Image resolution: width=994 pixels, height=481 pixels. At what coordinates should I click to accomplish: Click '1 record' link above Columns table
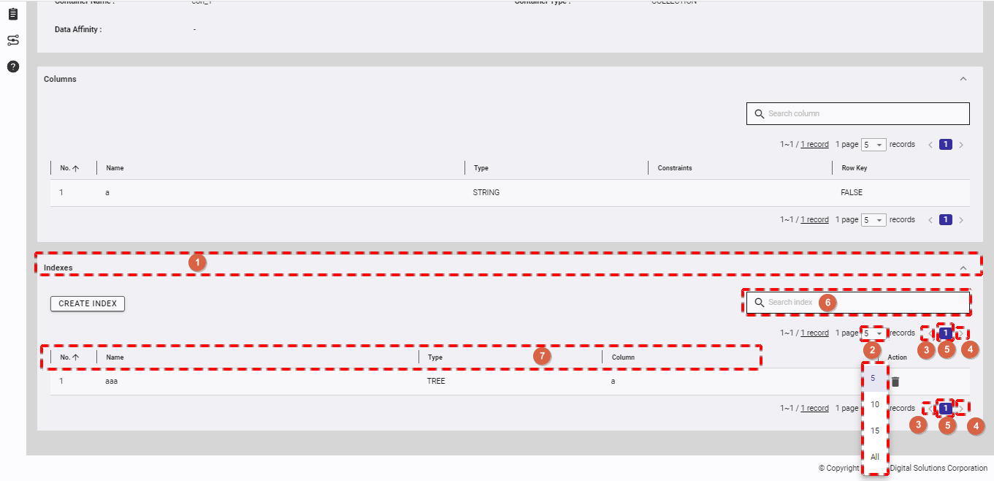point(814,145)
